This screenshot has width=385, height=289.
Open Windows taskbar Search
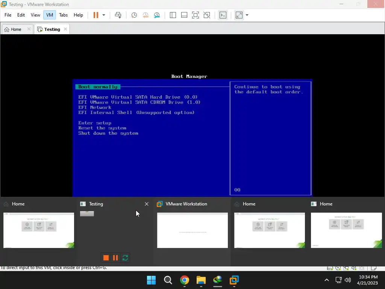pos(168,280)
